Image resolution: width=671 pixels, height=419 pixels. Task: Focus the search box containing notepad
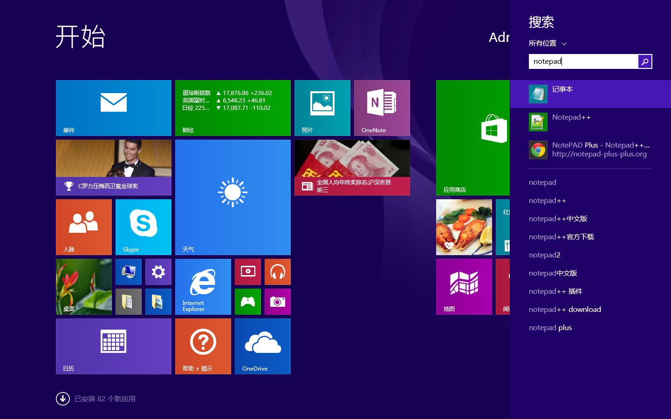pyautogui.click(x=583, y=61)
